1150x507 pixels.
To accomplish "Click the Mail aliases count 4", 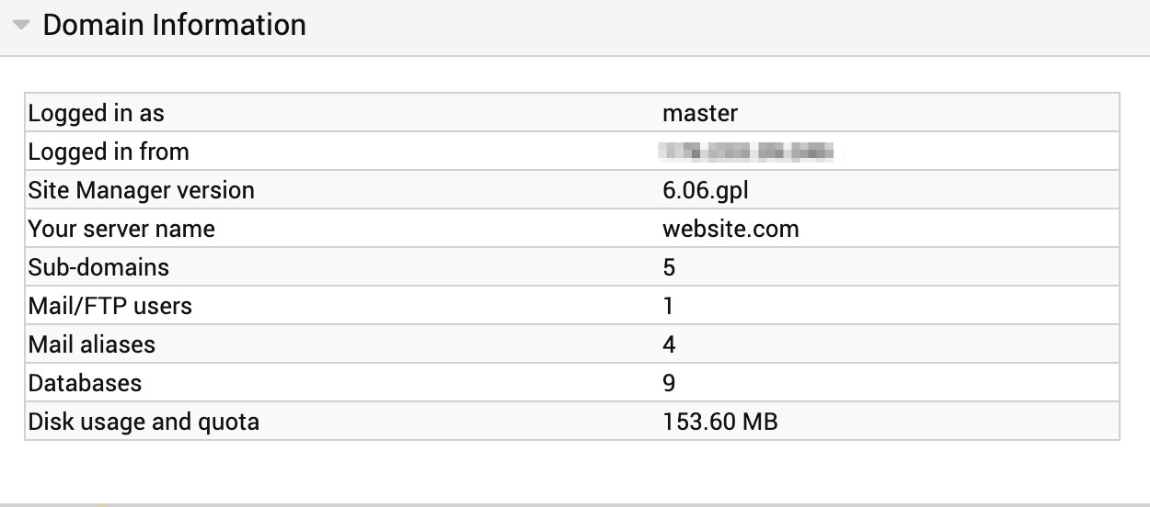I will point(669,344).
